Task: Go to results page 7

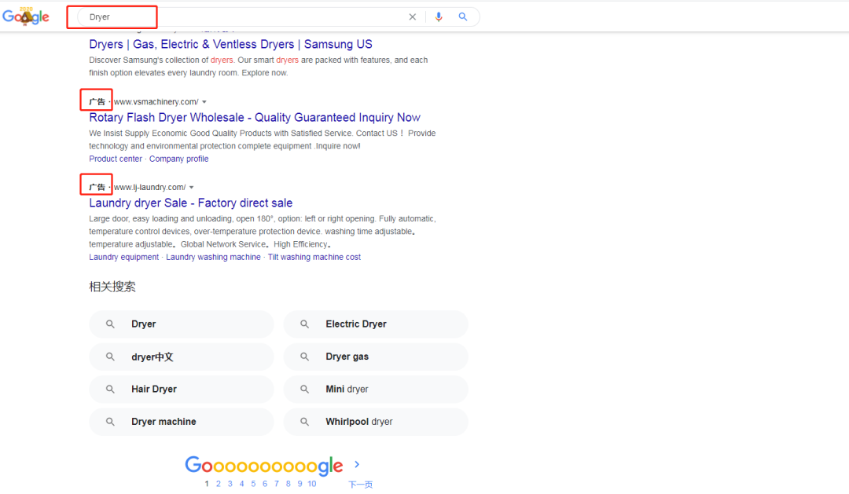Action: tap(277, 484)
